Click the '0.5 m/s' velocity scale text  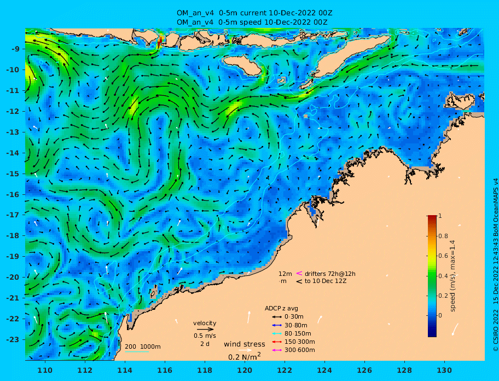click(205, 336)
